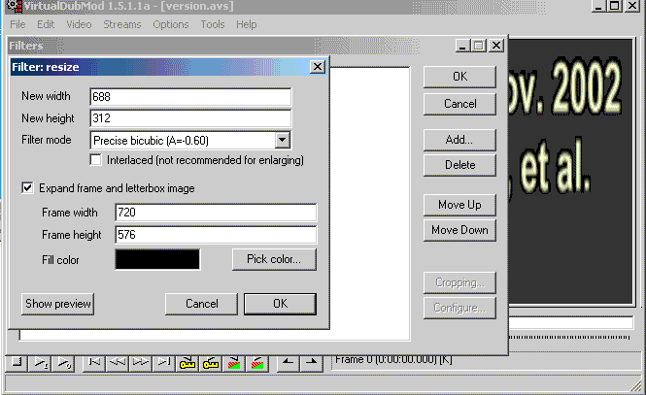Viewport: 646px width, 395px height.
Task: Open the Help menu
Action: (247, 24)
